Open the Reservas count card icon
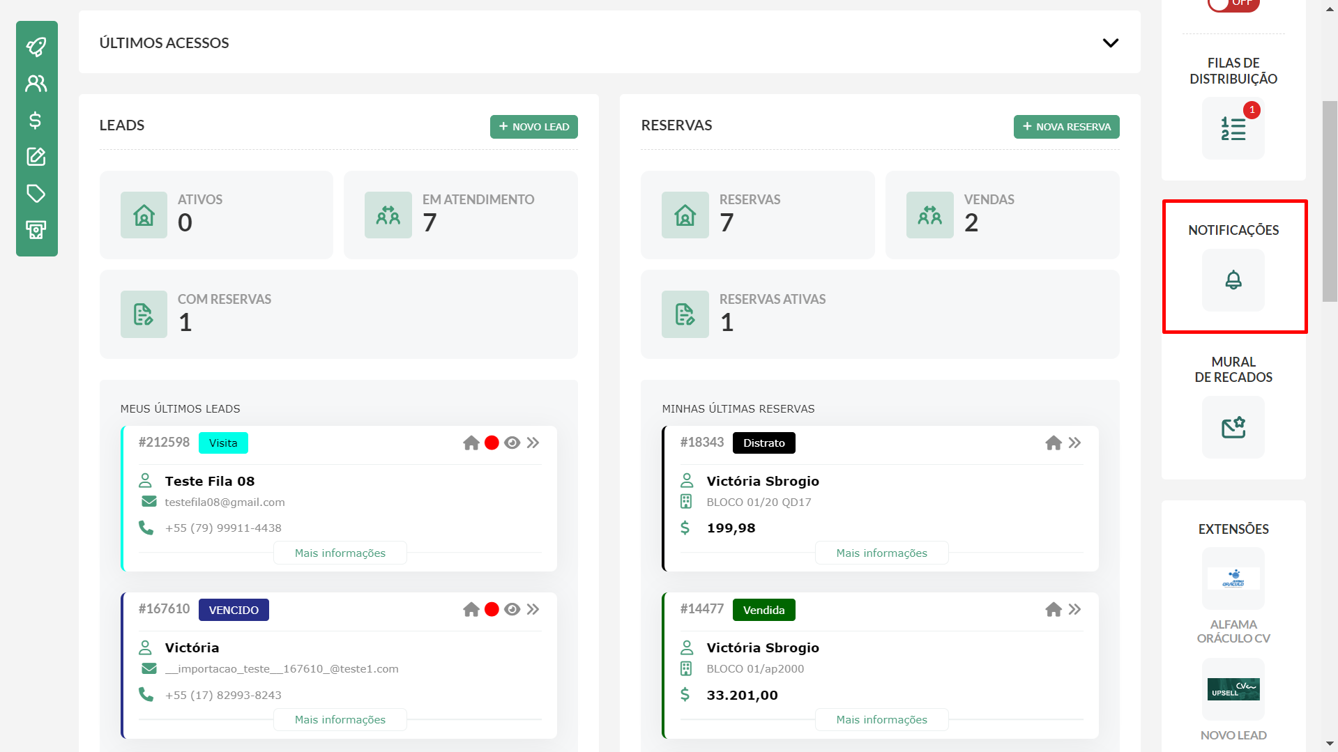Image resolution: width=1338 pixels, height=752 pixels. click(x=685, y=215)
